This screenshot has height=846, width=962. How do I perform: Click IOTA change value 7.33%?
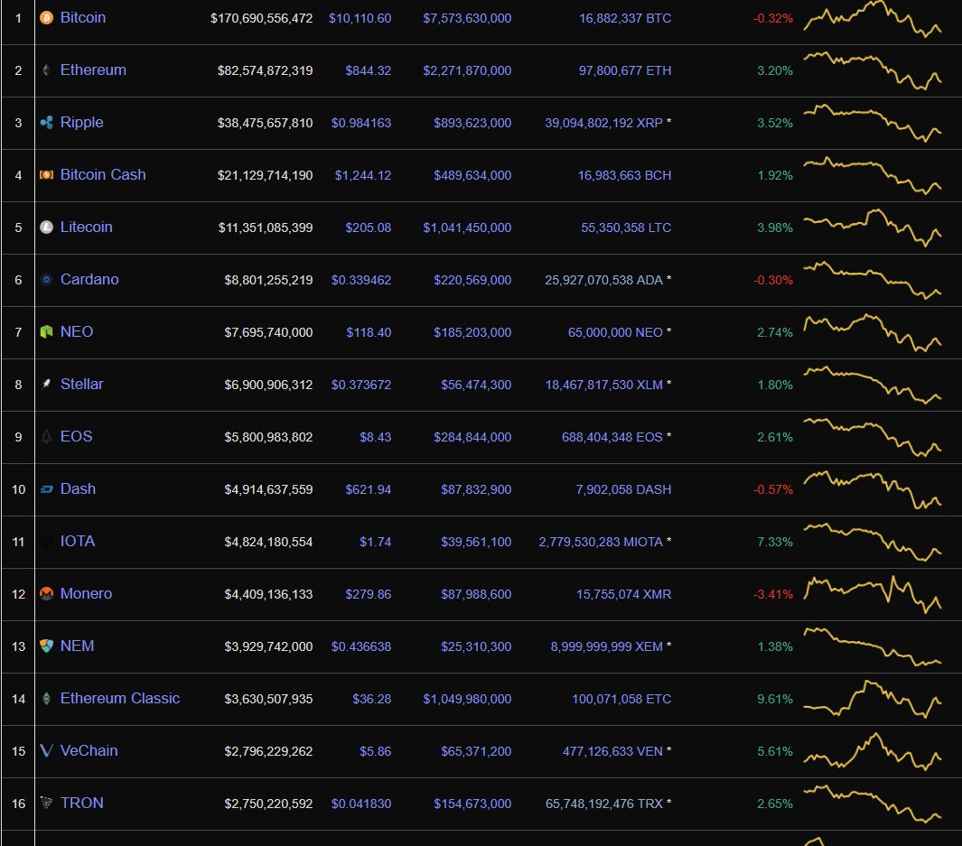click(775, 542)
